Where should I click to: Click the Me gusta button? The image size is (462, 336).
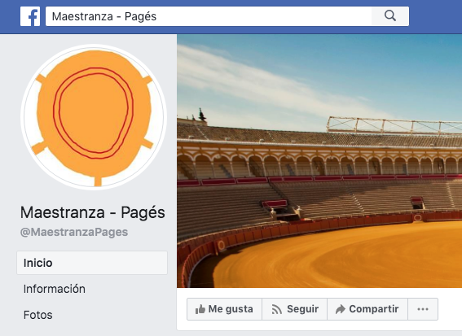(x=224, y=309)
